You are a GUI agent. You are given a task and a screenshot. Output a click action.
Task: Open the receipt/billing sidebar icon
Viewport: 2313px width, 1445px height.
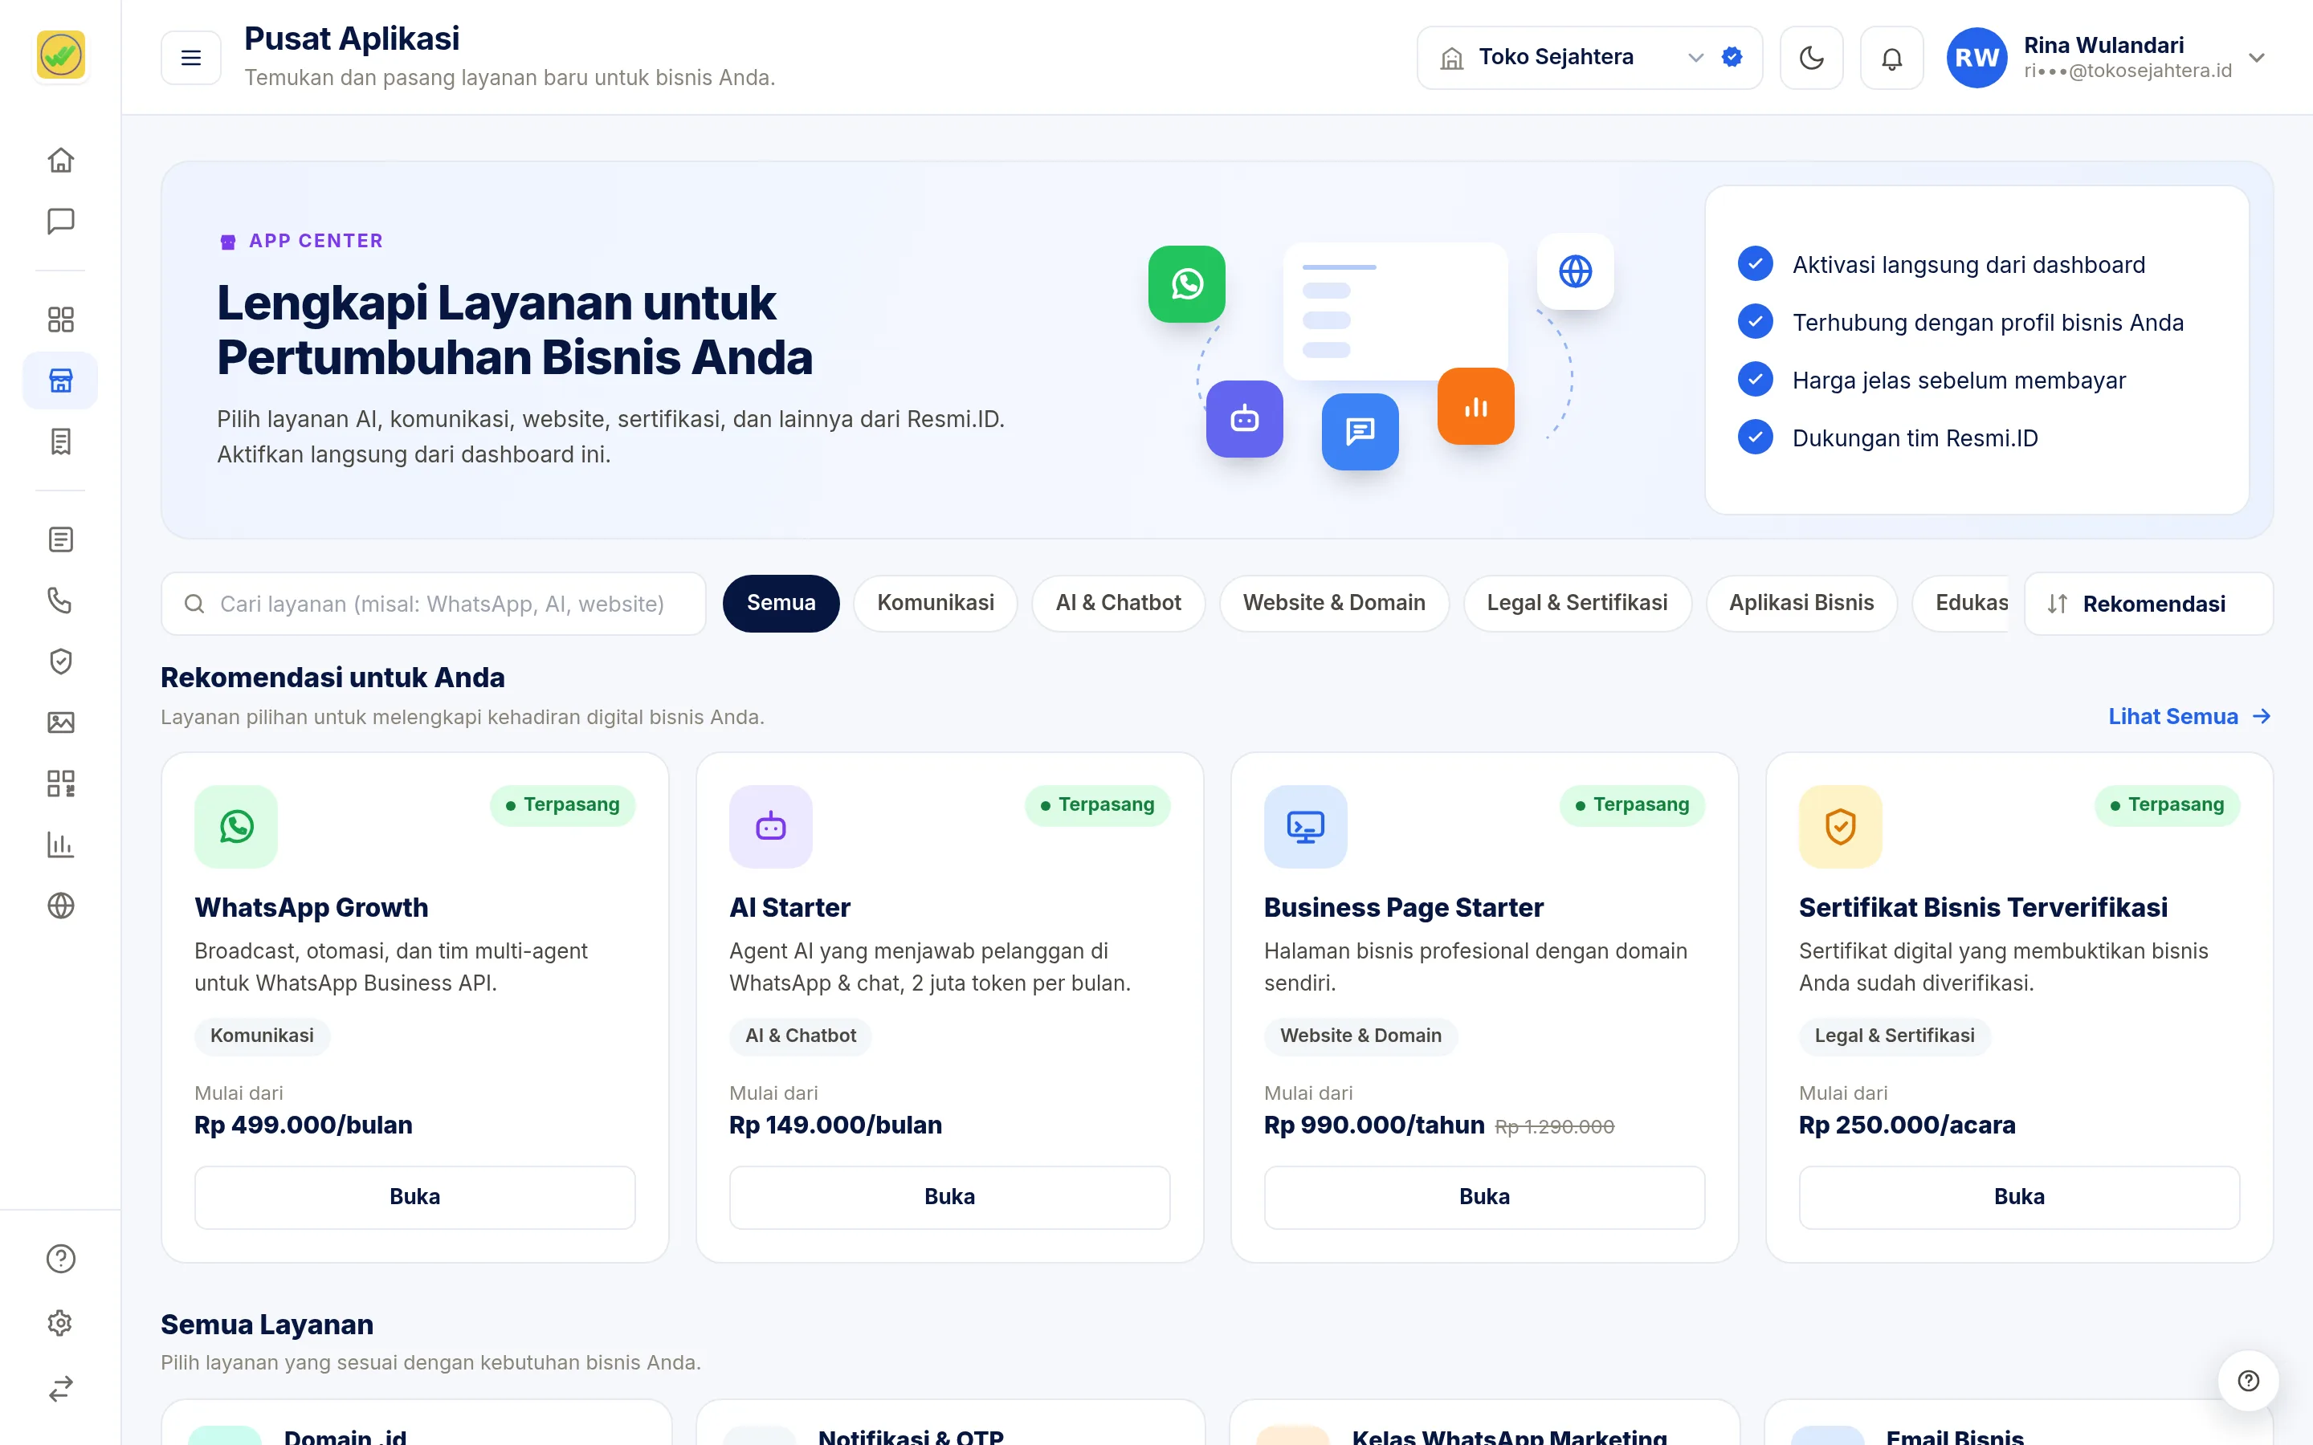(60, 442)
